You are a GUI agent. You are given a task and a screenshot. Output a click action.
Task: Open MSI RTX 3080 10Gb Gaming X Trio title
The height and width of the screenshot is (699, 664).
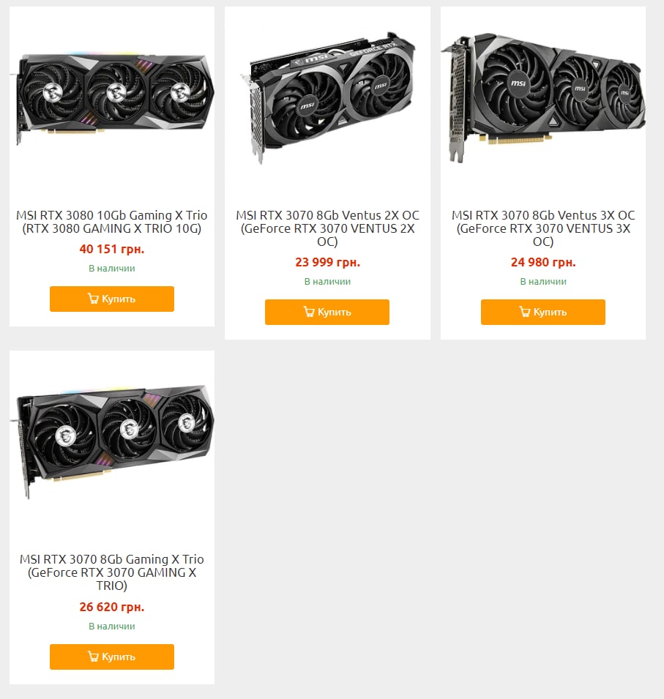(x=112, y=222)
